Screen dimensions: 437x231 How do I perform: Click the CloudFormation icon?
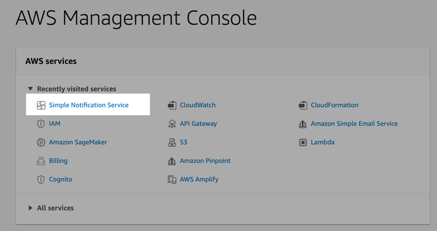click(303, 105)
